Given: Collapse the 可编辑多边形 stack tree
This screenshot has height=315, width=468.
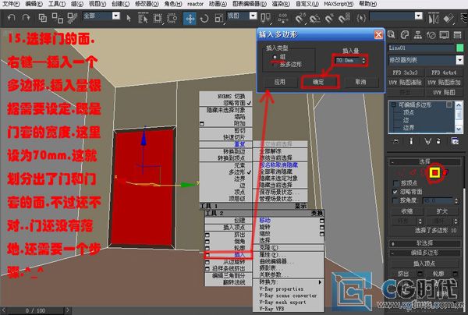Looking at the screenshot, I should (394, 104).
